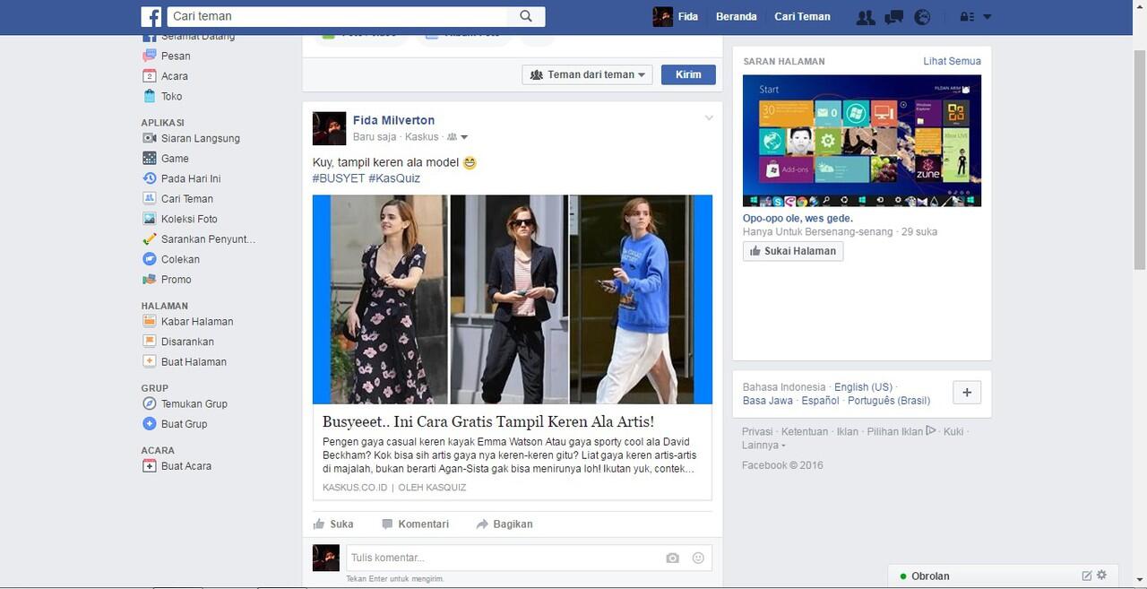Open the Teman dari teman audience dropdown

tap(587, 74)
